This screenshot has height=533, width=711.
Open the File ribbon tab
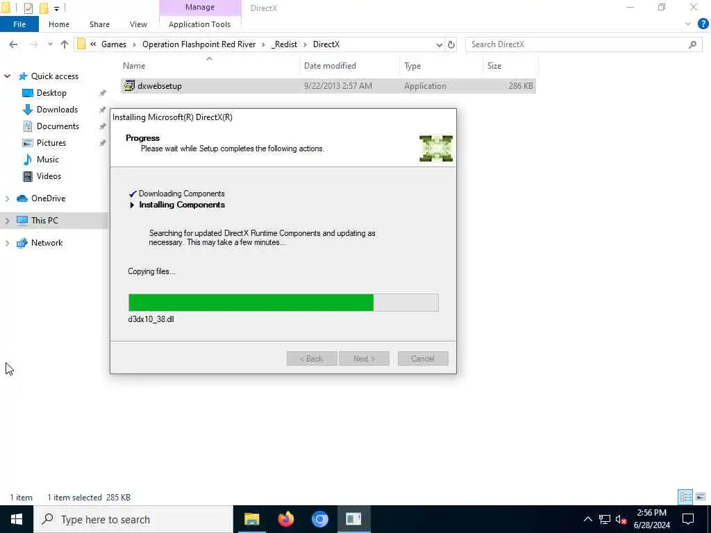click(x=19, y=24)
